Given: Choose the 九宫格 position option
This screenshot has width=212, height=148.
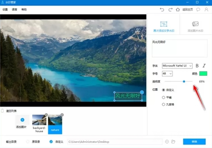Looking at the screenshot, I should point(163,104).
